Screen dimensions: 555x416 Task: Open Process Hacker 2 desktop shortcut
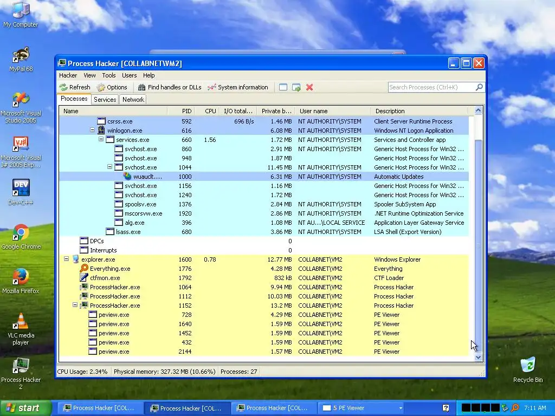point(21,374)
